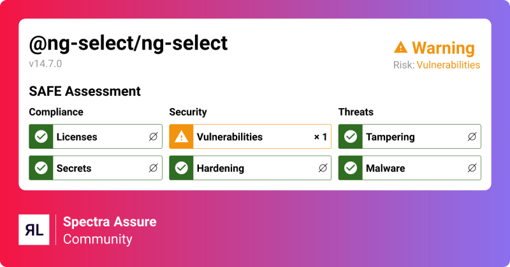Viewport: 510px width, 267px height.
Task: Click the green checkmark icon beside Tampering
Action: pos(350,137)
